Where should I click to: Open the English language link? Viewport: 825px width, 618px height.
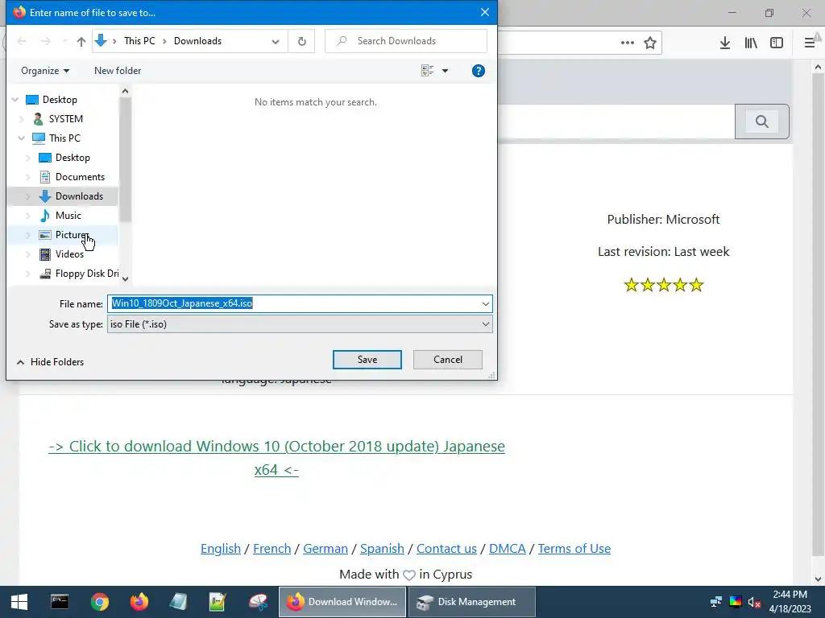(x=221, y=548)
